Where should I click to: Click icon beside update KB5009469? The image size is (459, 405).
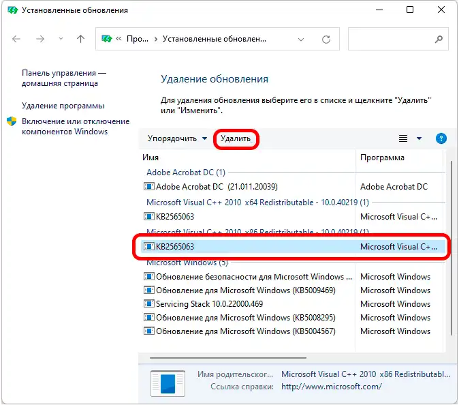[148, 290]
